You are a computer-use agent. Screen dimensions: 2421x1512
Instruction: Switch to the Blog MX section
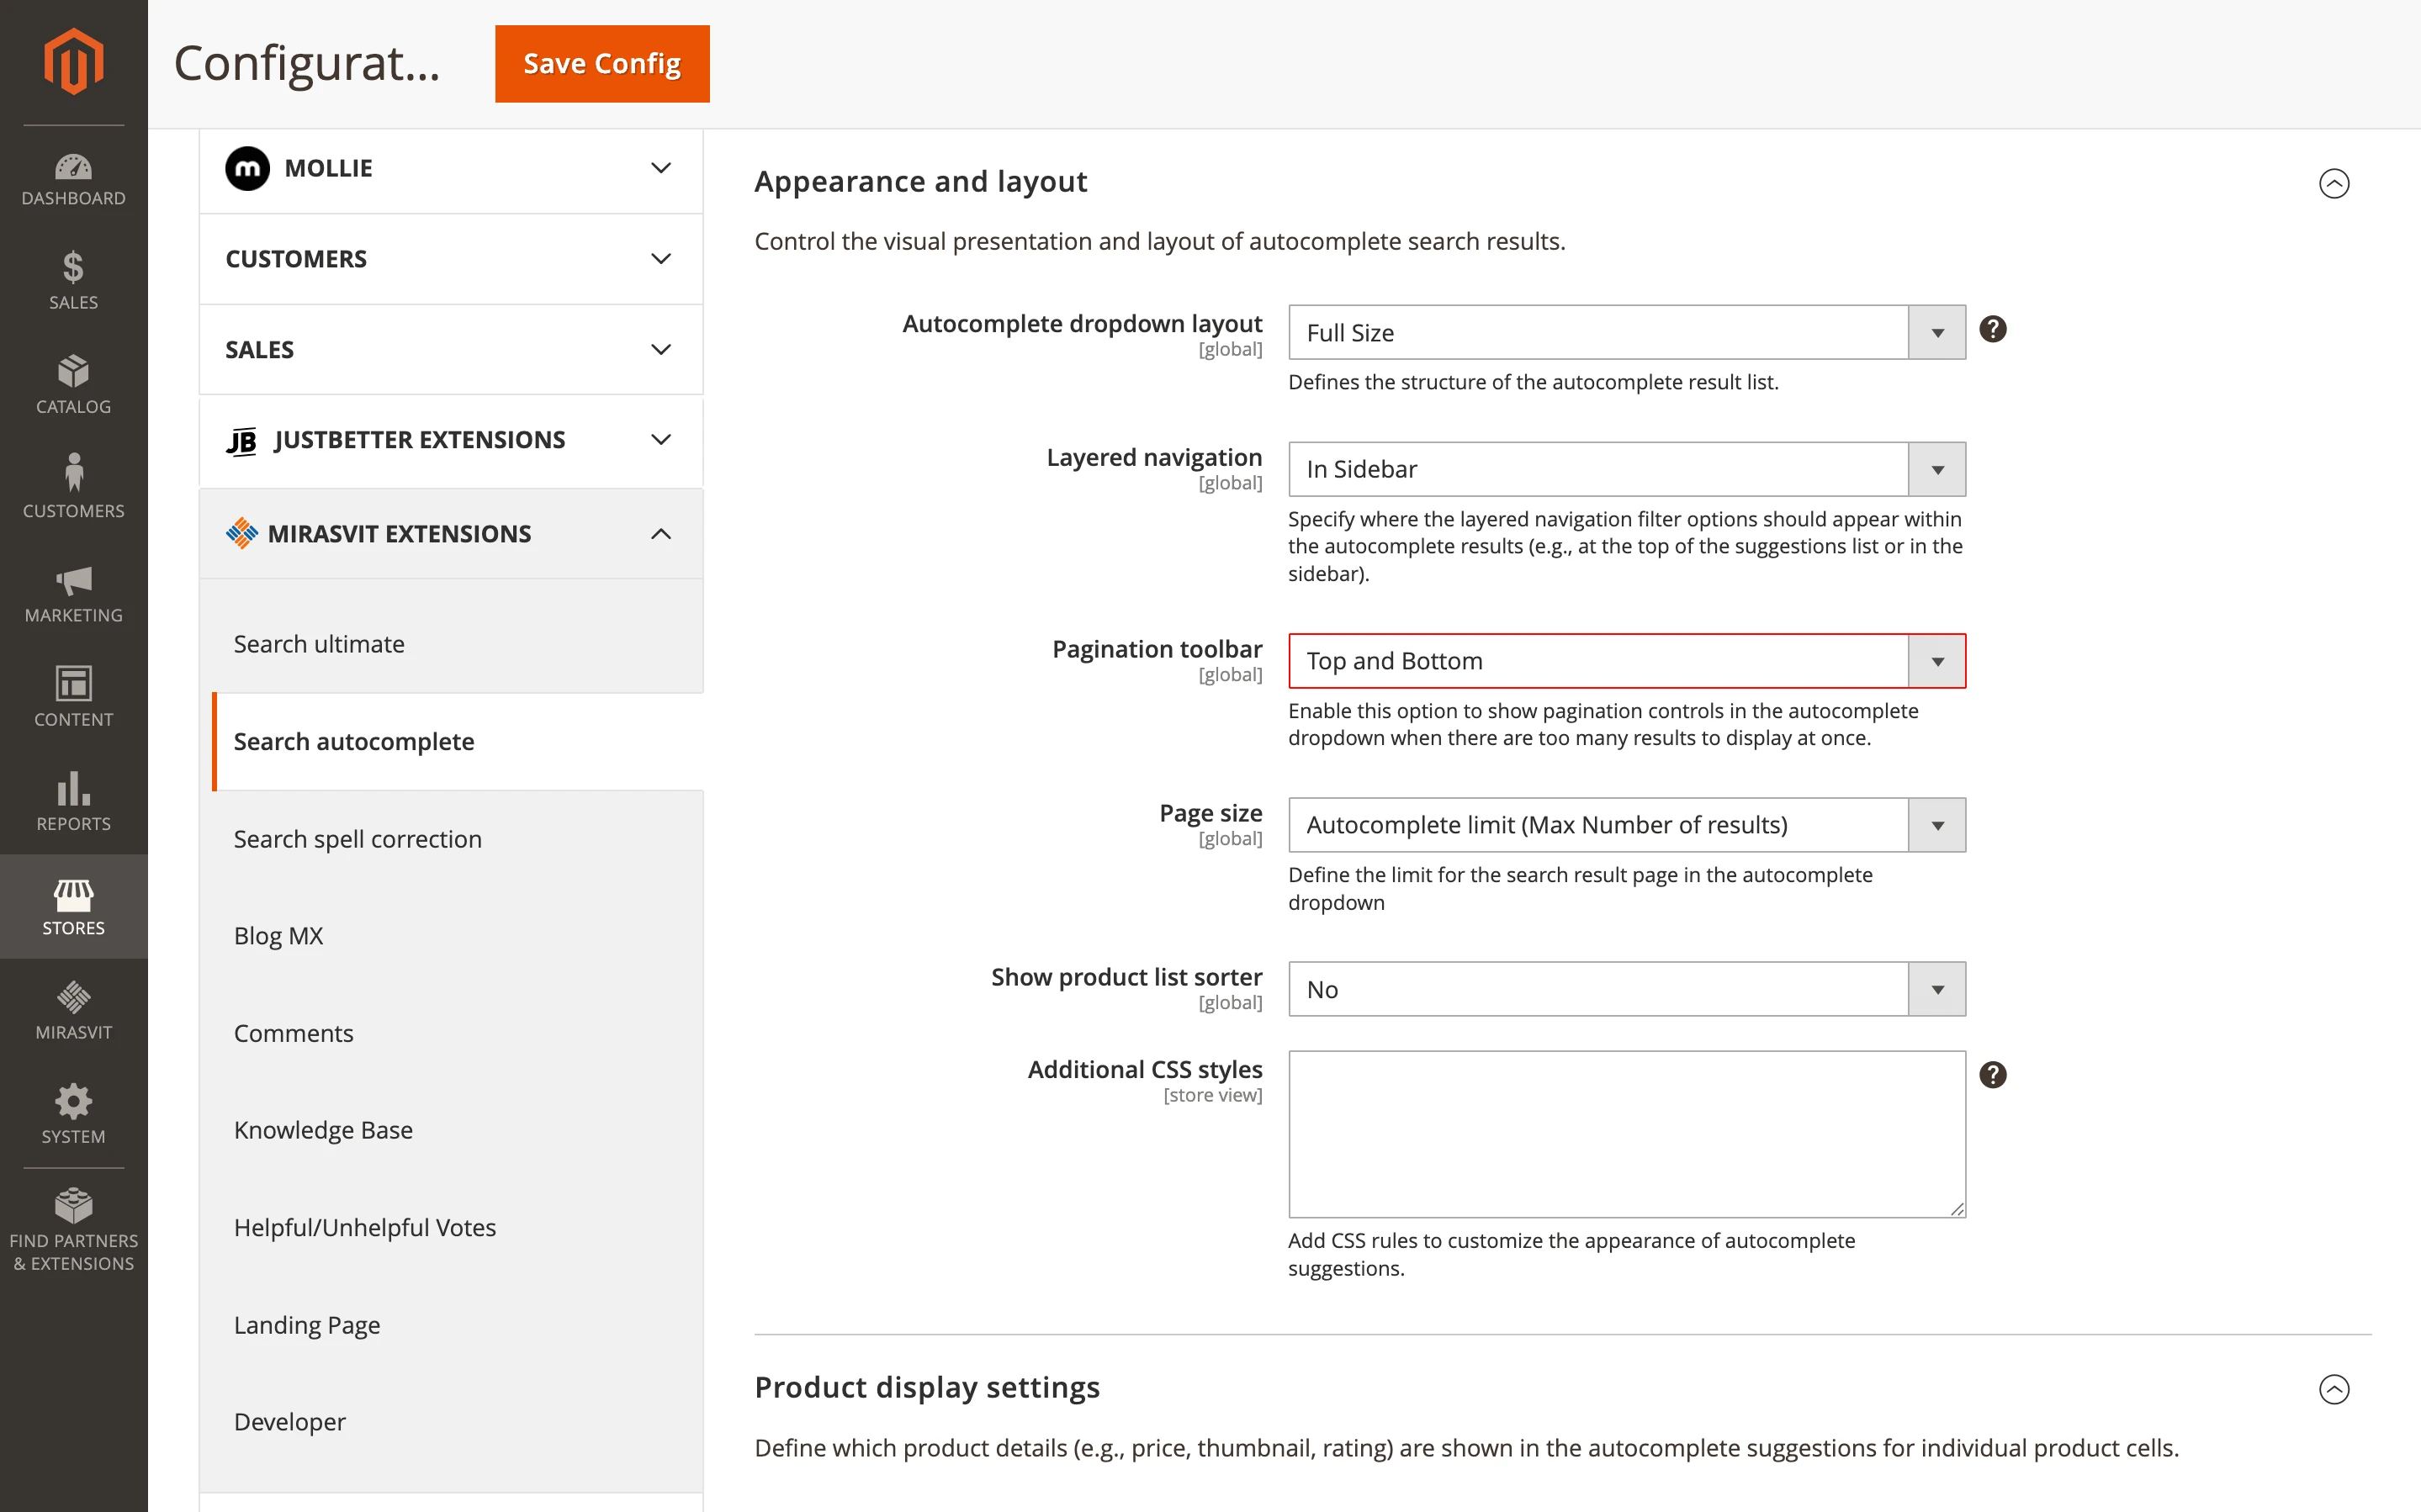pyautogui.click(x=278, y=935)
